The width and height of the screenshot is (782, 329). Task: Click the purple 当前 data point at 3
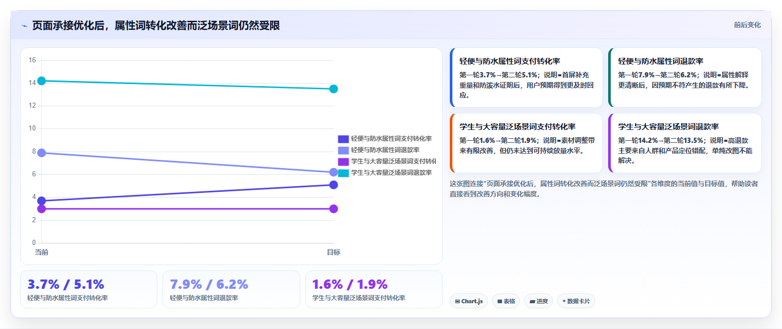(42, 209)
